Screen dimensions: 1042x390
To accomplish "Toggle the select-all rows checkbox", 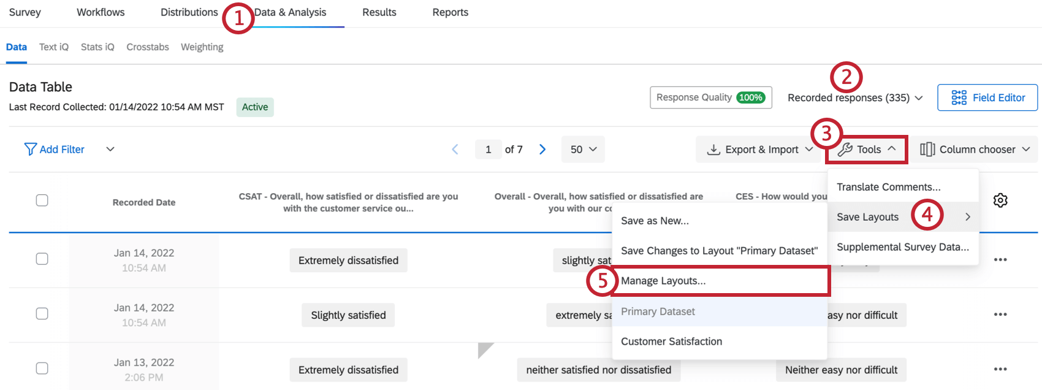I will (42, 201).
